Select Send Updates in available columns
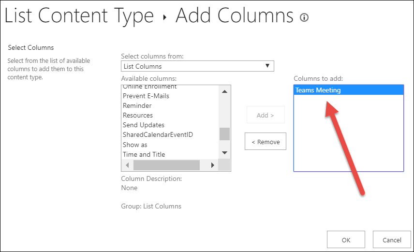The height and width of the screenshot is (252, 414). (143, 125)
